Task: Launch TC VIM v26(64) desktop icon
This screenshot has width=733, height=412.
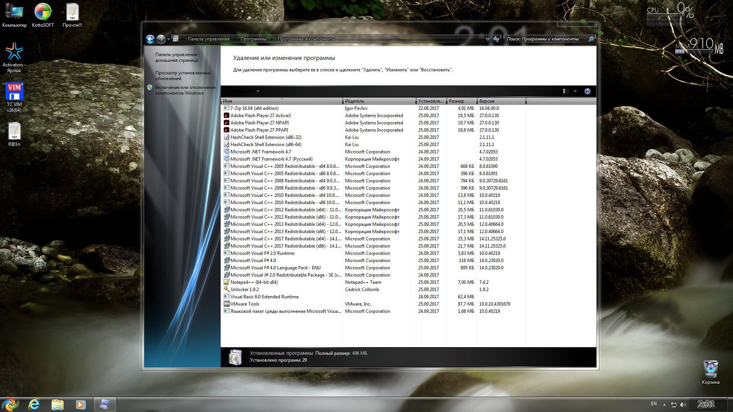Action: point(14,97)
